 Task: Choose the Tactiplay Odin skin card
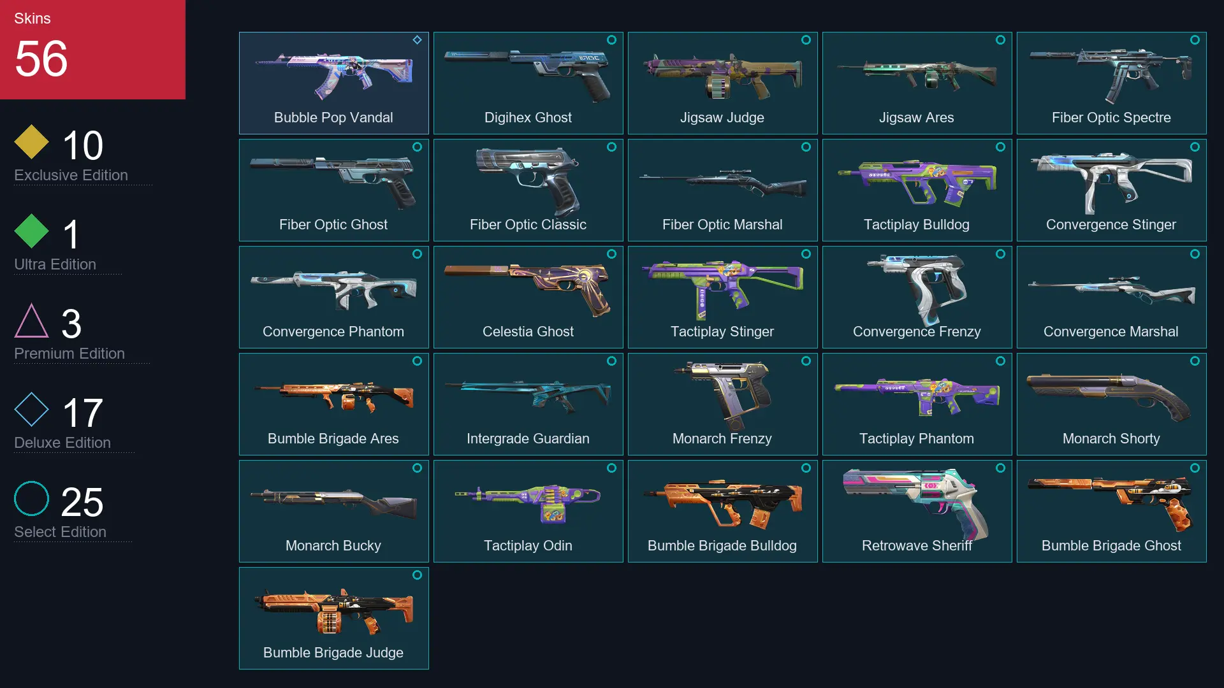[x=528, y=511]
